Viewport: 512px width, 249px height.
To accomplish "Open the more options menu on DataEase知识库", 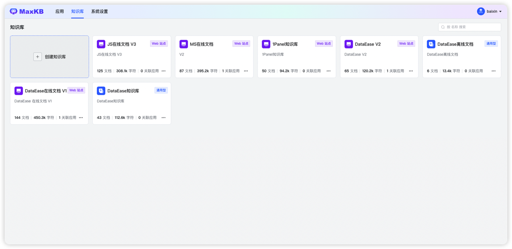I will [x=163, y=118].
